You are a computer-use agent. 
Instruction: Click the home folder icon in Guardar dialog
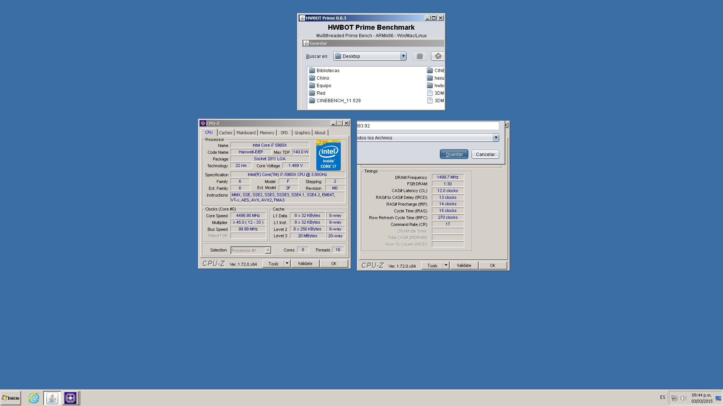[438, 56]
